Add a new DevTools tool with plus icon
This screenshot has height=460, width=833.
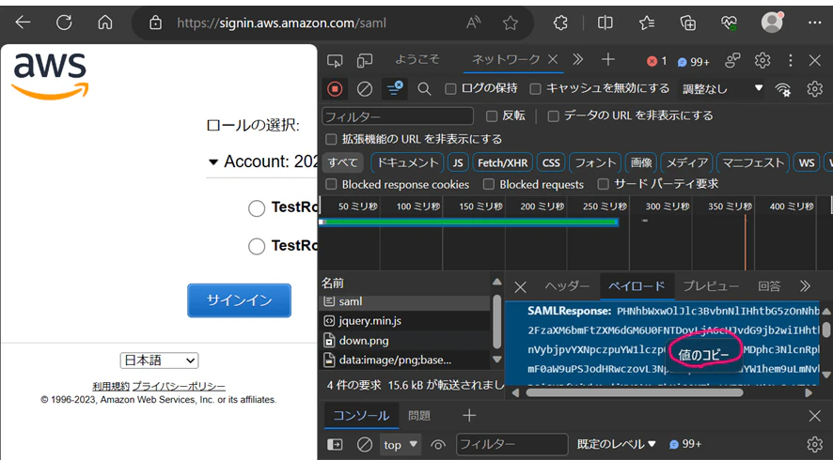[x=607, y=60]
